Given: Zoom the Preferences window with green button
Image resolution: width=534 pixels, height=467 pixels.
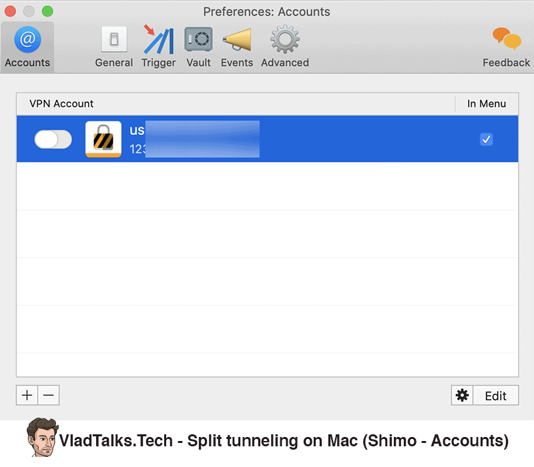Looking at the screenshot, I should click(47, 11).
